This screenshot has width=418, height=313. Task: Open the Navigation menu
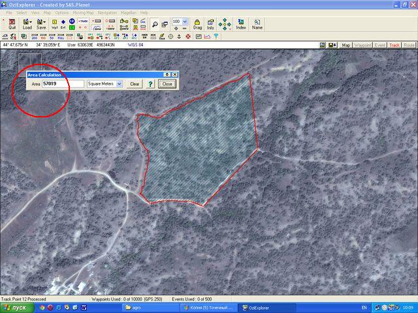(x=107, y=12)
